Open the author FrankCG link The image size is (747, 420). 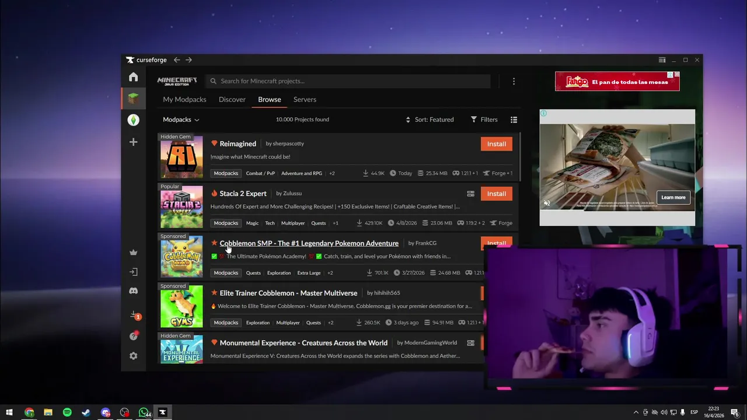426,243
